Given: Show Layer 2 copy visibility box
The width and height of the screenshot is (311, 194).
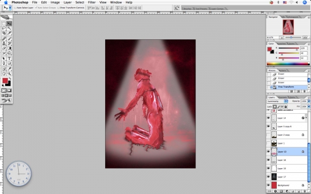Looking at the screenshot, I should [x=268, y=135].
